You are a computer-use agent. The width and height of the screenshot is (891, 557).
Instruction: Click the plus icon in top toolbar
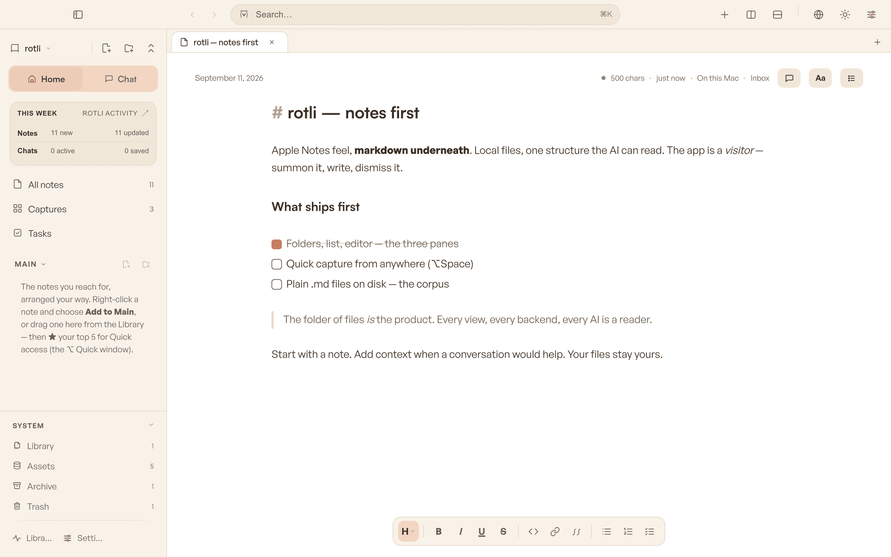coord(724,15)
